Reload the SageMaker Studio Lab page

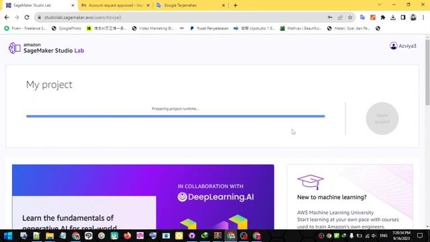coord(27,17)
